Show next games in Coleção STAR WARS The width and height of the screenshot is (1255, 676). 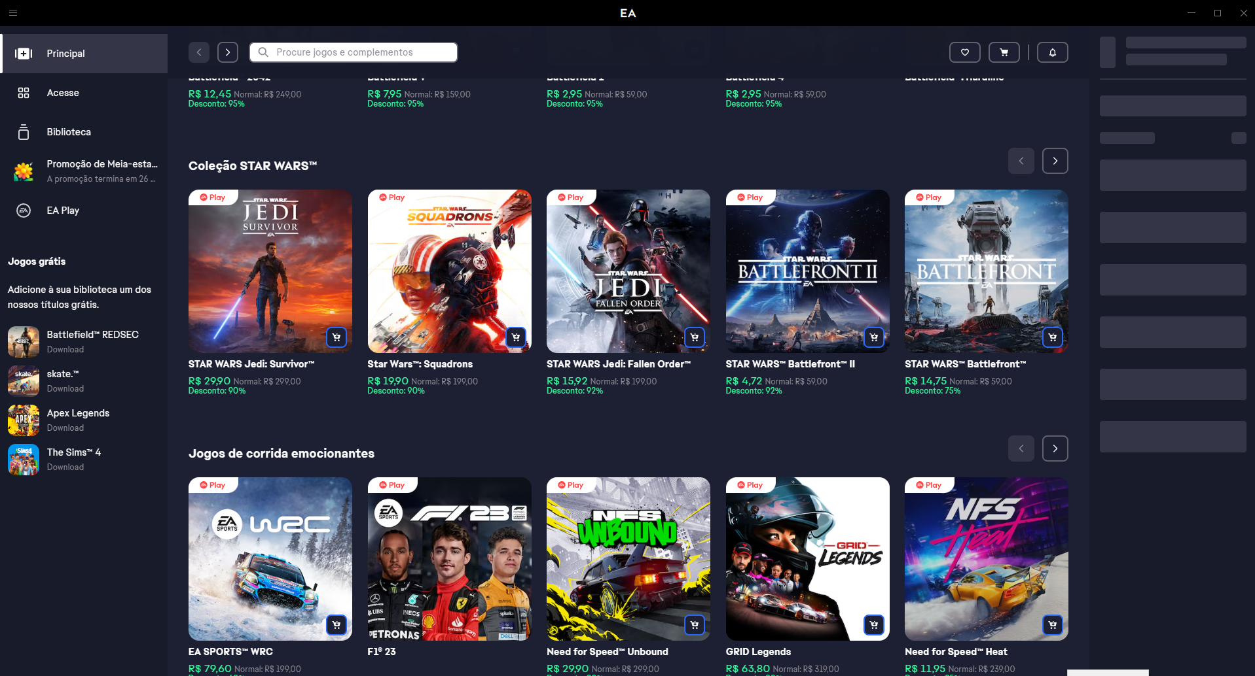[x=1055, y=161]
